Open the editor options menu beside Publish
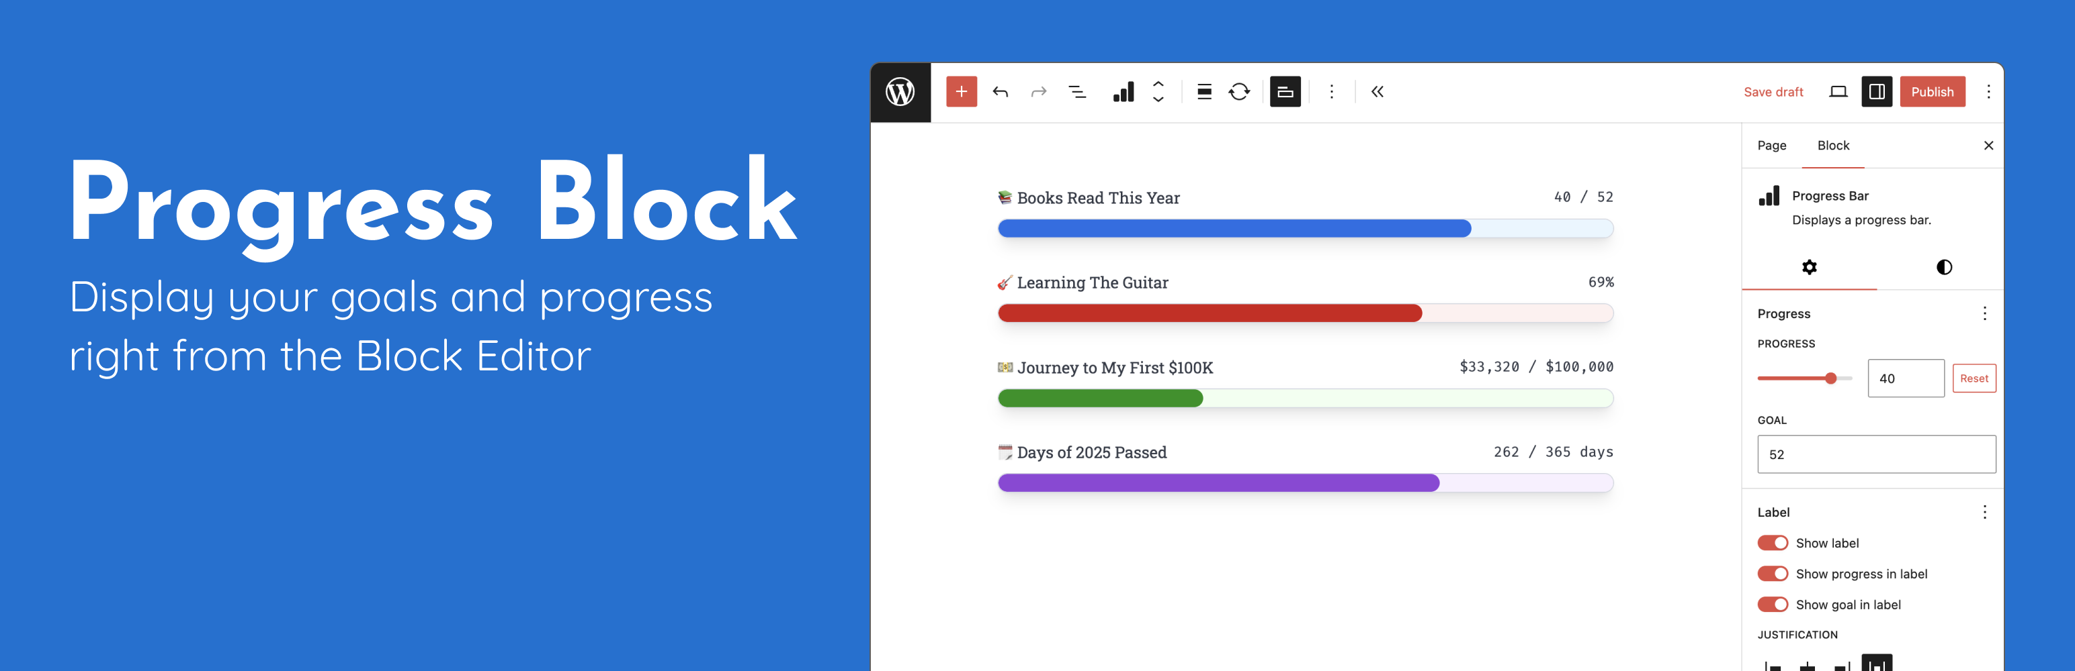This screenshot has width=2075, height=671. point(1988,92)
